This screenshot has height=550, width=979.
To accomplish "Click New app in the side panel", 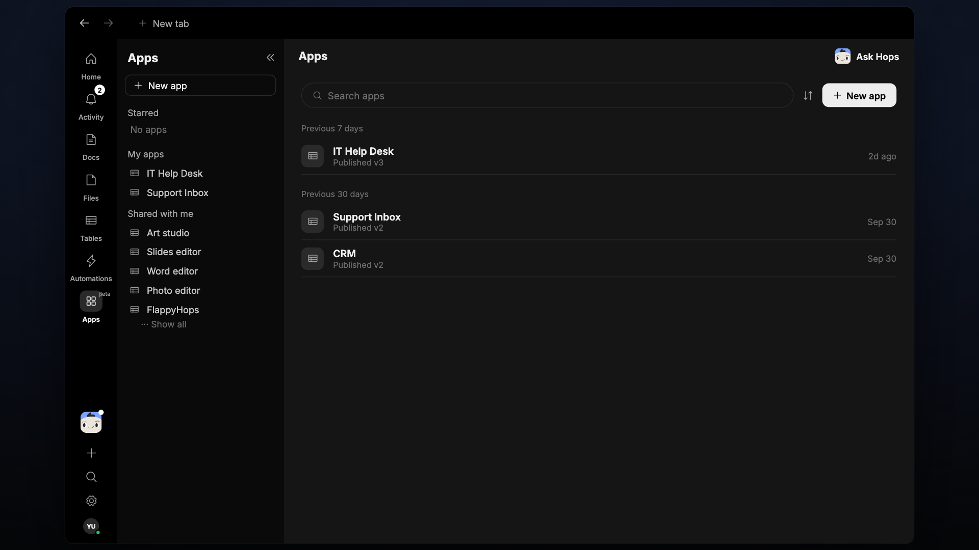I will [x=200, y=86].
